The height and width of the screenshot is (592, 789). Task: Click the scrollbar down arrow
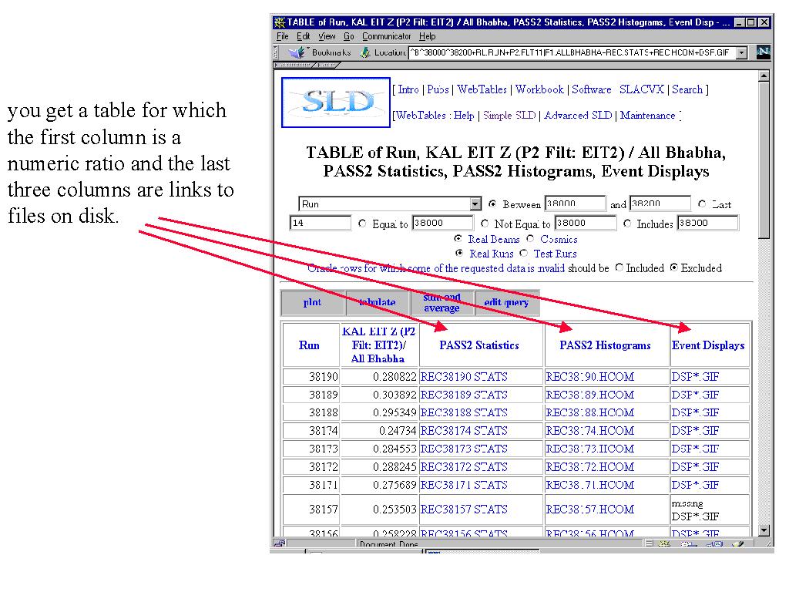(x=764, y=530)
